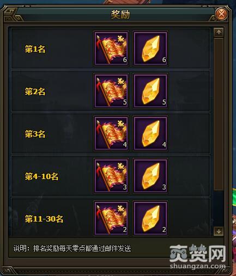Inspect the flag fragment reward for 第3名
Viewport: 236px width, 276px height.
click(x=111, y=133)
